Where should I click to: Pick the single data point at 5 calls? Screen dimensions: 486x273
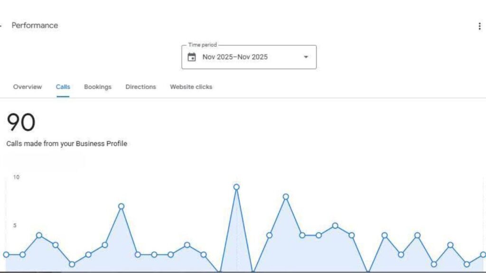click(x=335, y=226)
